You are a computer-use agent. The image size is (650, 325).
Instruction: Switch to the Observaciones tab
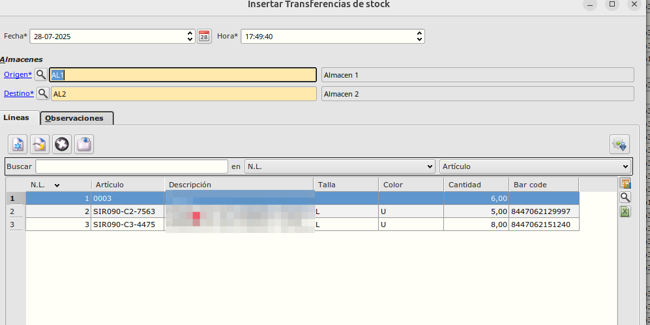click(77, 118)
